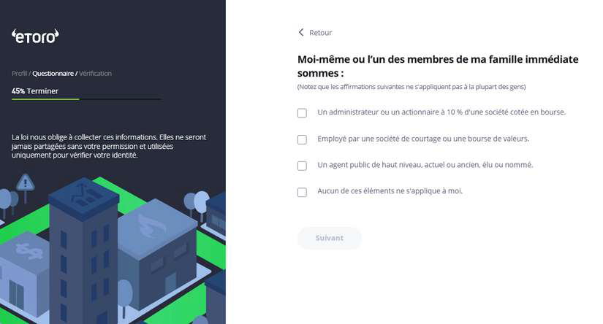Click the eToro logo
The image size is (603, 324).
pyautogui.click(x=35, y=36)
